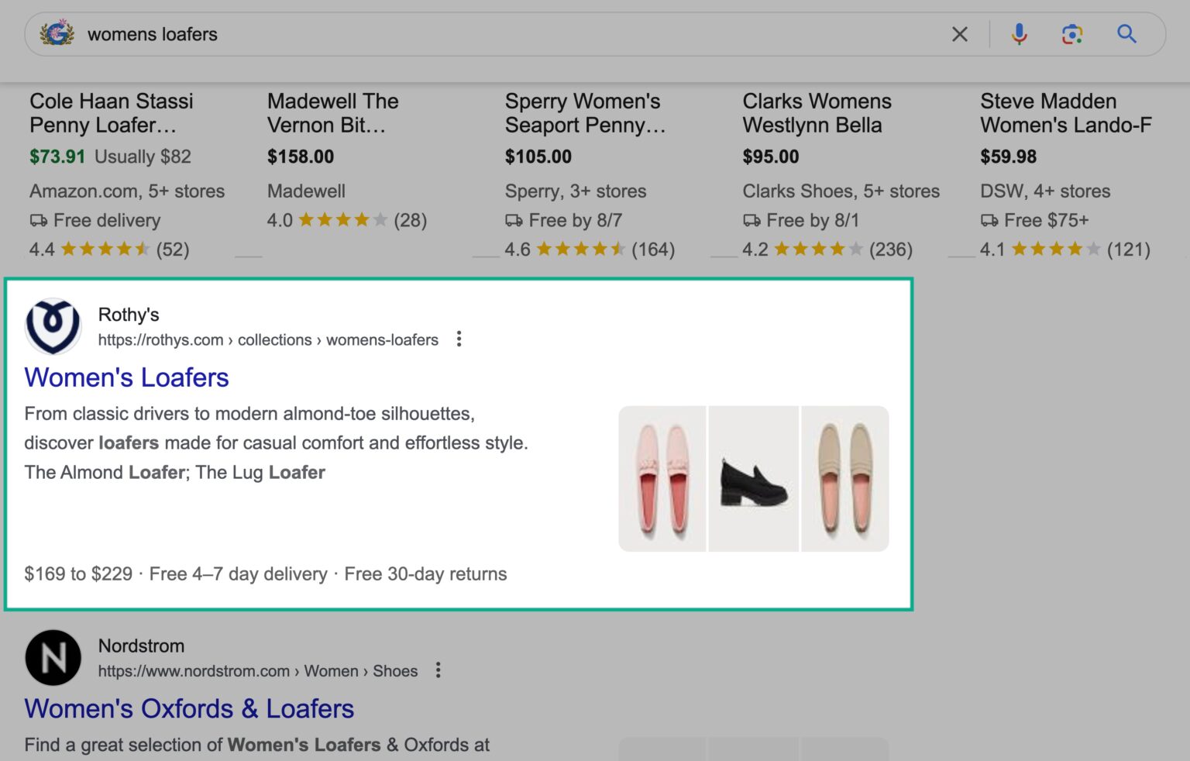Open the Women's Loafers Rothy's result link
Screen dimensions: 1190x761
coord(126,378)
